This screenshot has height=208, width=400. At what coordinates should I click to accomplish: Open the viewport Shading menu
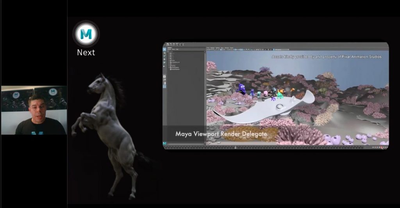[213, 48]
